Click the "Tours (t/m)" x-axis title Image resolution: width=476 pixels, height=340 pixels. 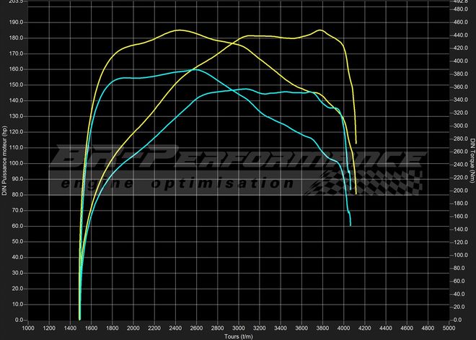point(237,336)
